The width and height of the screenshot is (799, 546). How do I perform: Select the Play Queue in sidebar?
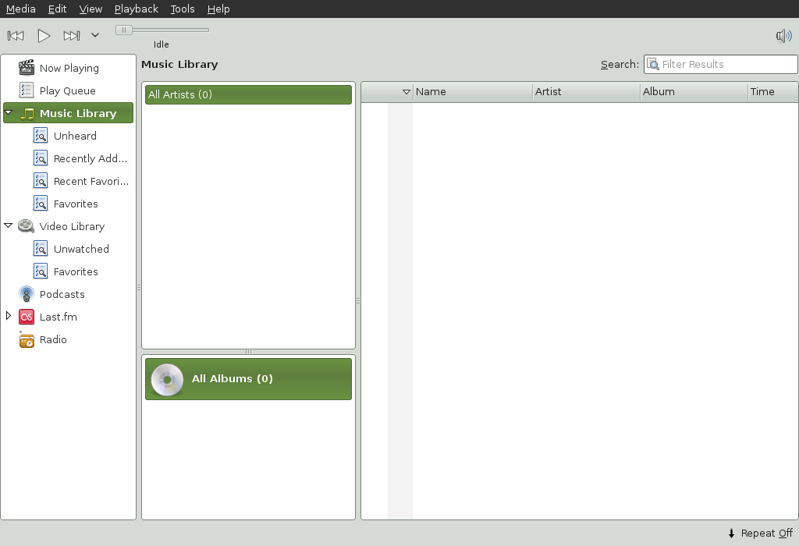(x=69, y=90)
